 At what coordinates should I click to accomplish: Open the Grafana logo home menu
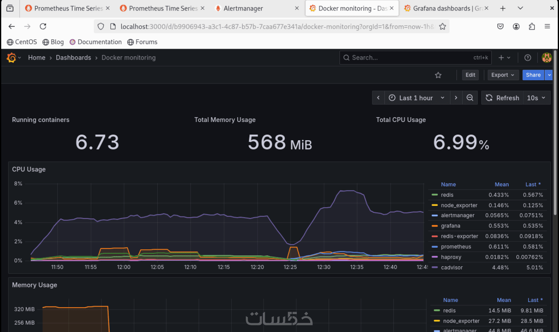pyautogui.click(x=11, y=58)
